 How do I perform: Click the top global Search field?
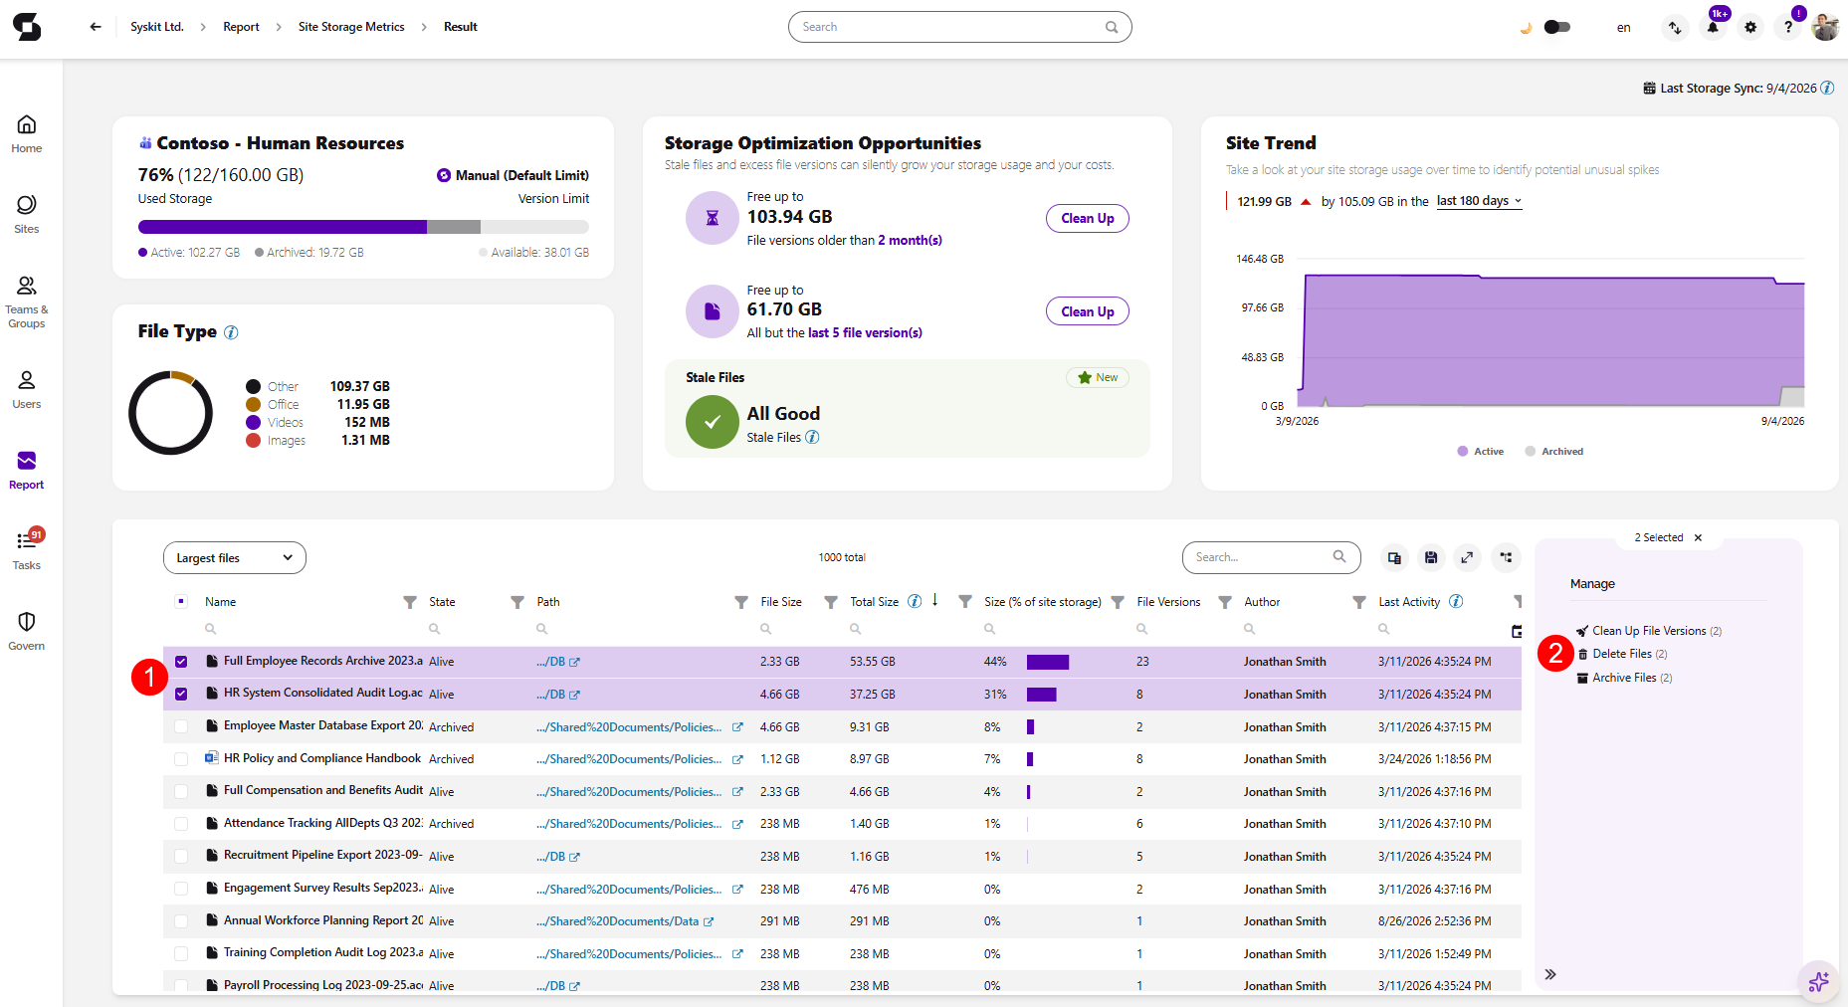pyautogui.click(x=960, y=27)
